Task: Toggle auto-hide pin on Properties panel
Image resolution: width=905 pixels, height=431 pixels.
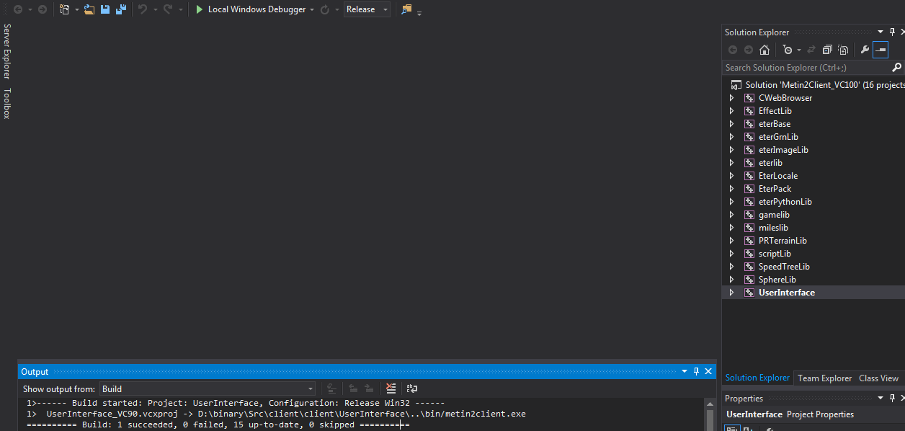Action: tap(892, 398)
